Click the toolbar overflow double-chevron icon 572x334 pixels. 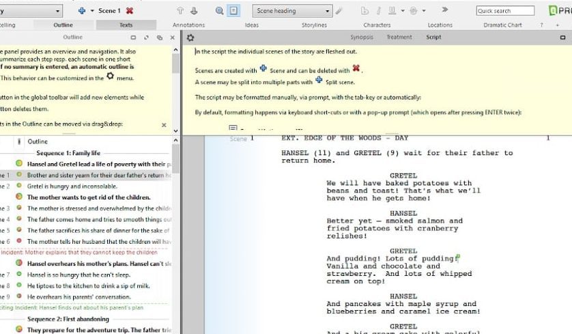click(x=445, y=10)
